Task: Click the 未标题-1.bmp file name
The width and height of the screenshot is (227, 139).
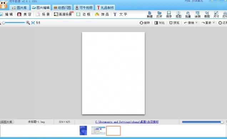Action: coord(36,122)
